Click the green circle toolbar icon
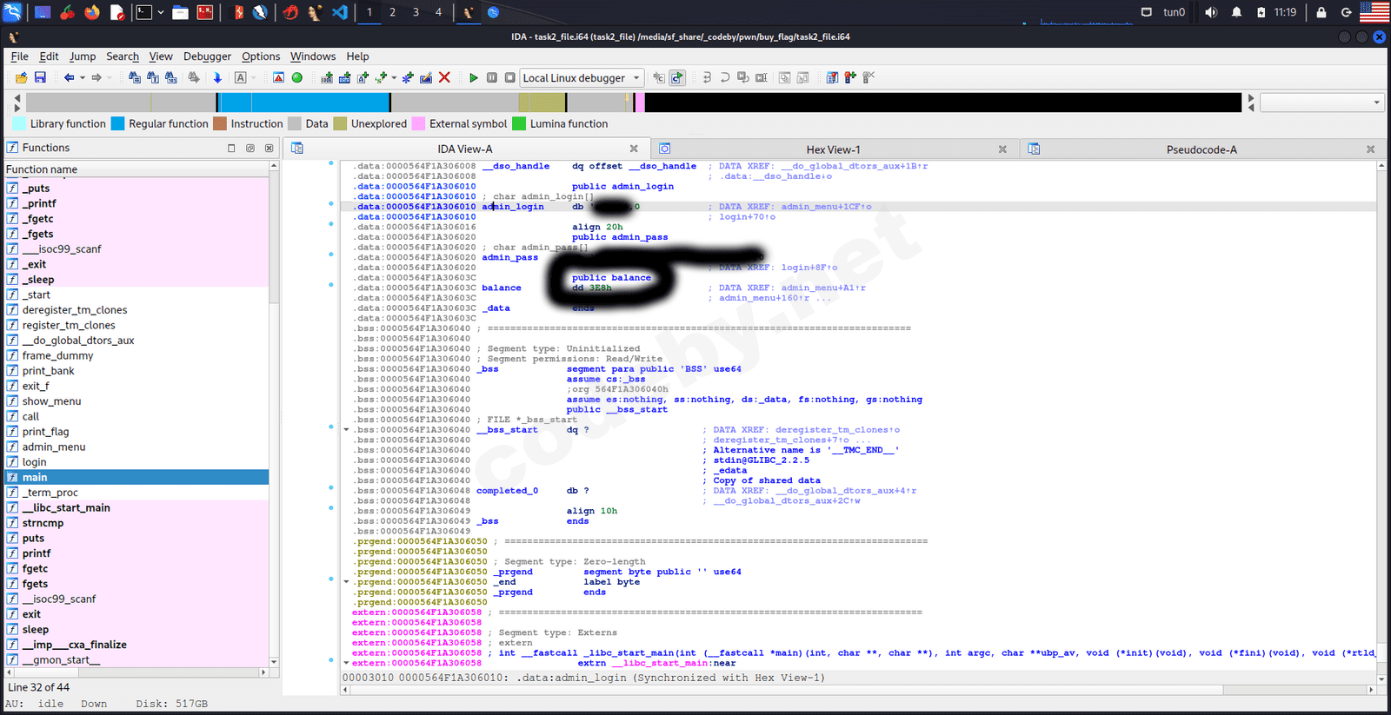 pyautogui.click(x=297, y=78)
